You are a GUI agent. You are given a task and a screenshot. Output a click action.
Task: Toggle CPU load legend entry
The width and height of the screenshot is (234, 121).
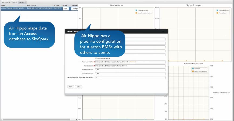click(196, 69)
